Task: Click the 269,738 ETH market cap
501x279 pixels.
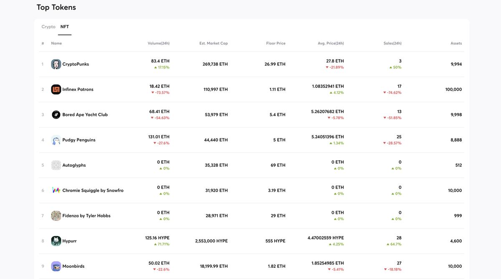Action: (x=215, y=64)
